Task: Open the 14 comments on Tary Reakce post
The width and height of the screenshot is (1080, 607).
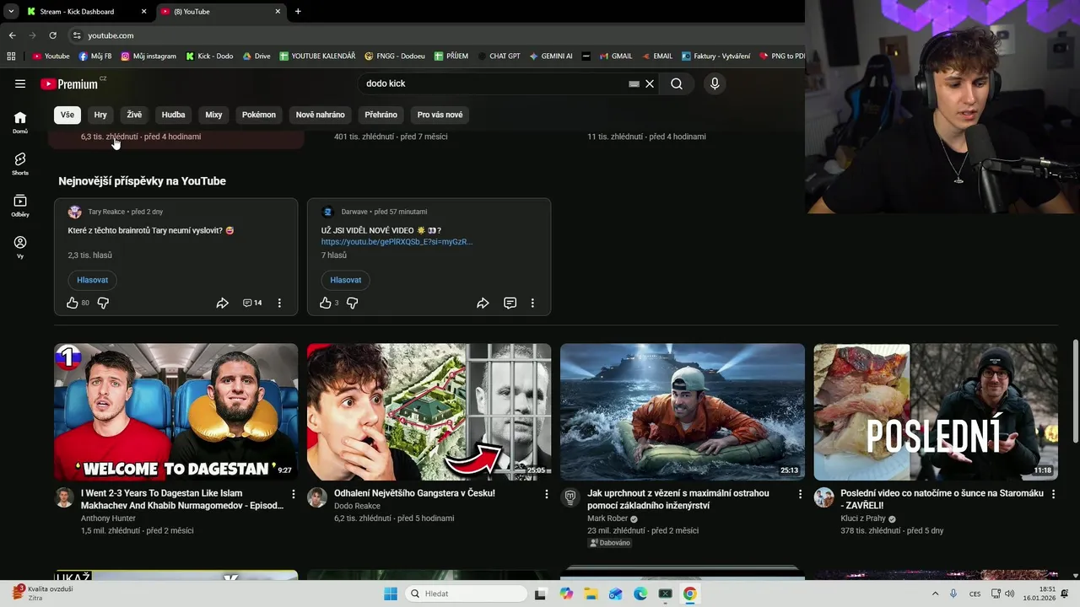Action: pos(252,303)
